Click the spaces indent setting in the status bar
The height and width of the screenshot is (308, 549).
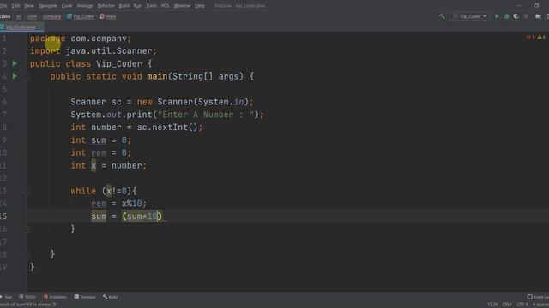click(x=540, y=305)
